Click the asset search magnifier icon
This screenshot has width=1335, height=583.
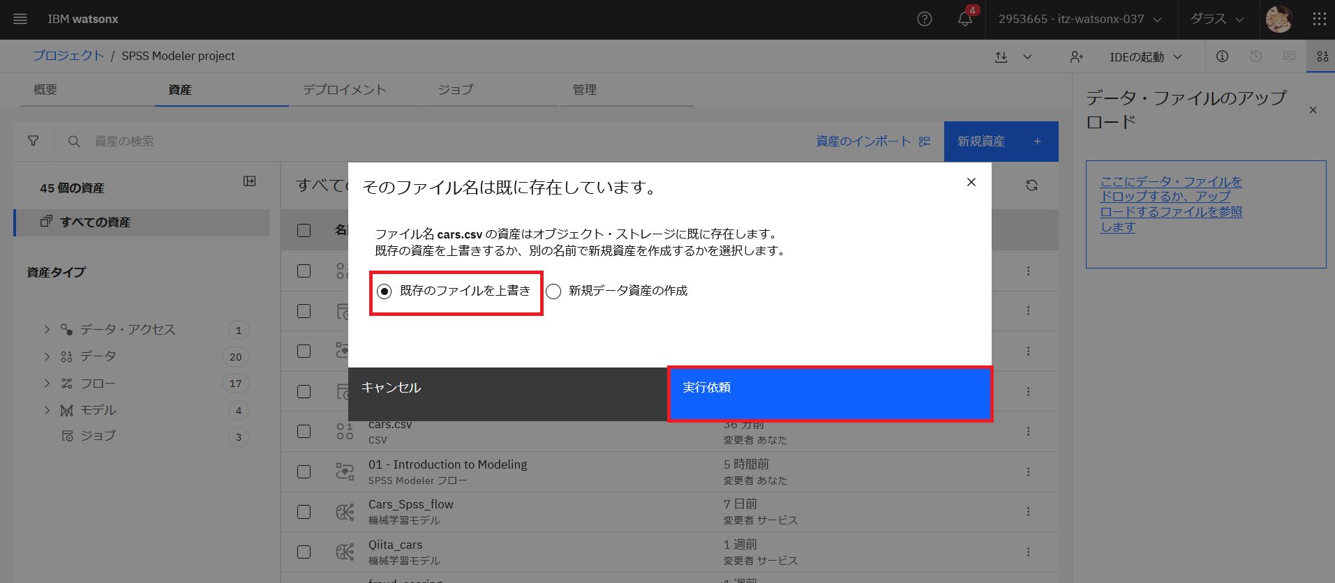(74, 141)
